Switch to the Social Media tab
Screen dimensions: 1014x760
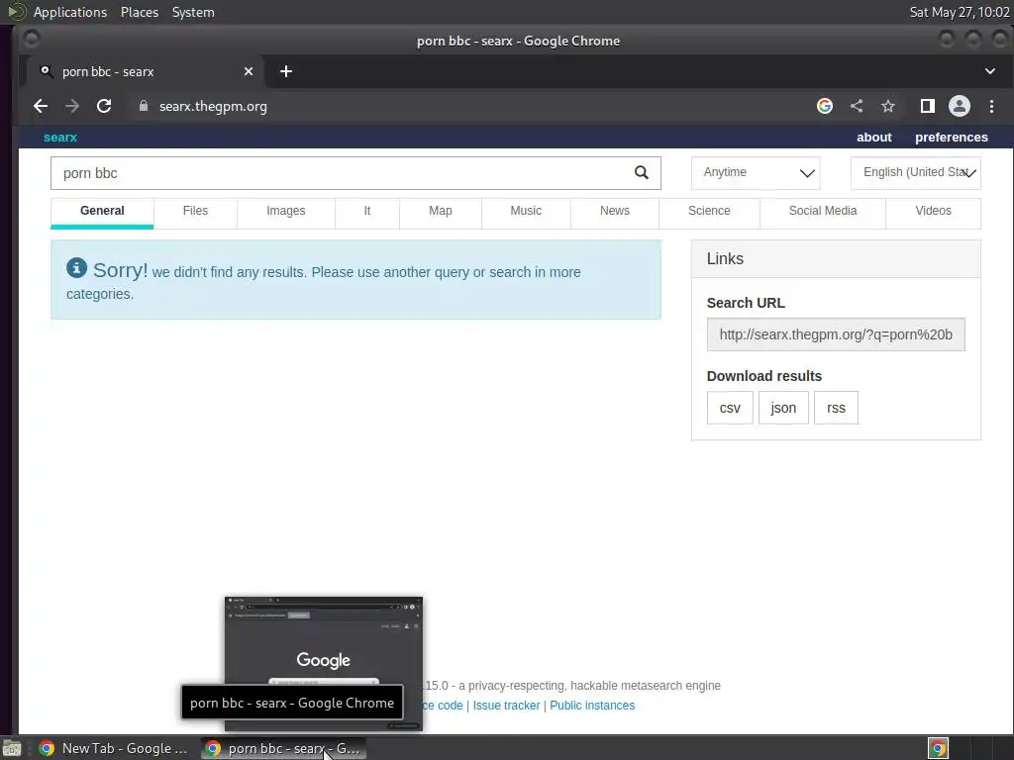pos(823,212)
